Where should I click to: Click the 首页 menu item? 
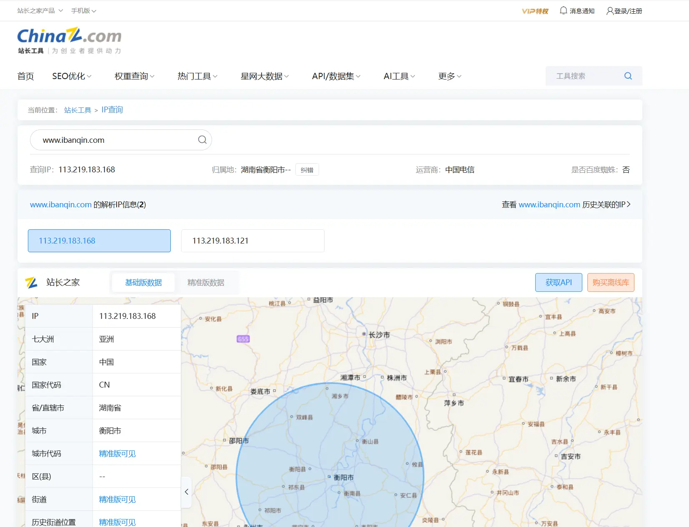[25, 76]
